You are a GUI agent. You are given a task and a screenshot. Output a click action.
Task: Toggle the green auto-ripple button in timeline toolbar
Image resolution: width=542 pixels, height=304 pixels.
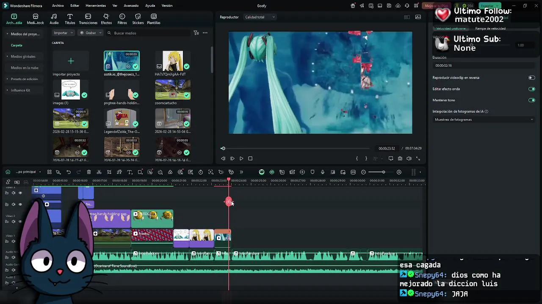[262, 172]
